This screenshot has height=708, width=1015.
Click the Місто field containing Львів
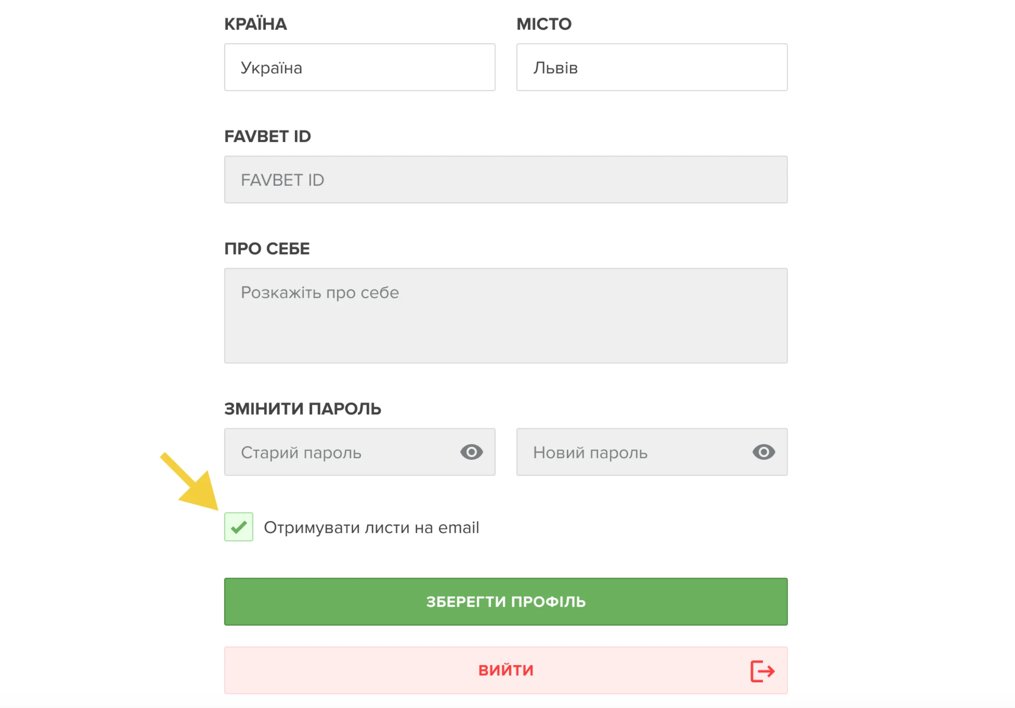pyautogui.click(x=652, y=68)
